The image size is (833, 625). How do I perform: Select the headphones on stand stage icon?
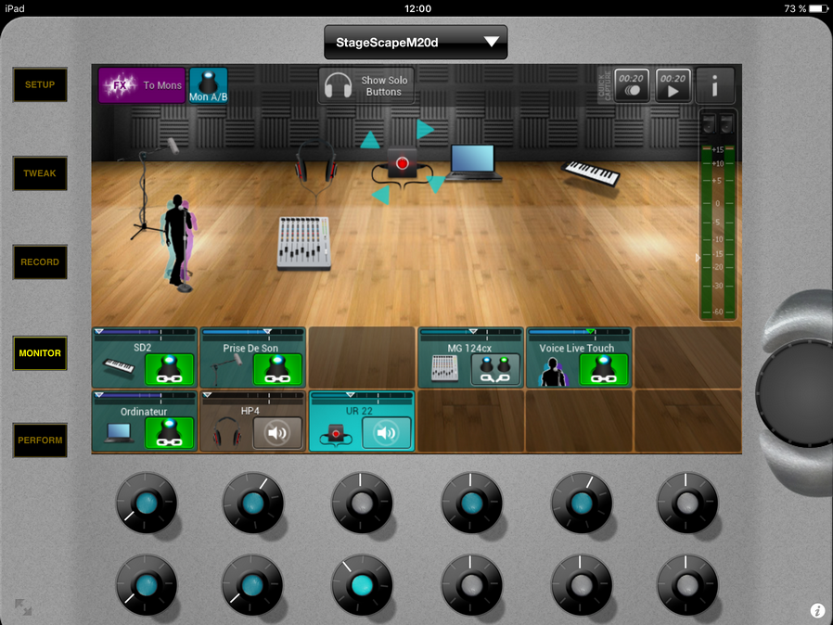(314, 167)
